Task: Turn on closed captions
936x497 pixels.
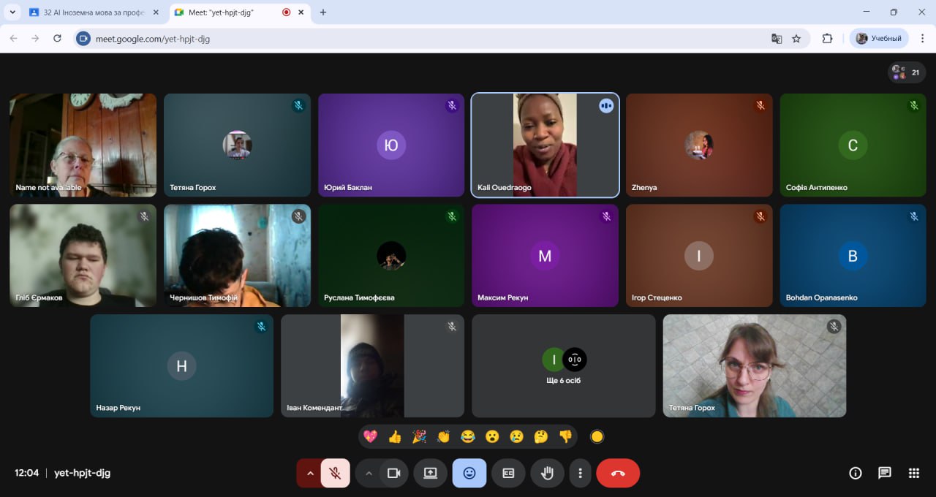Action: click(x=508, y=473)
